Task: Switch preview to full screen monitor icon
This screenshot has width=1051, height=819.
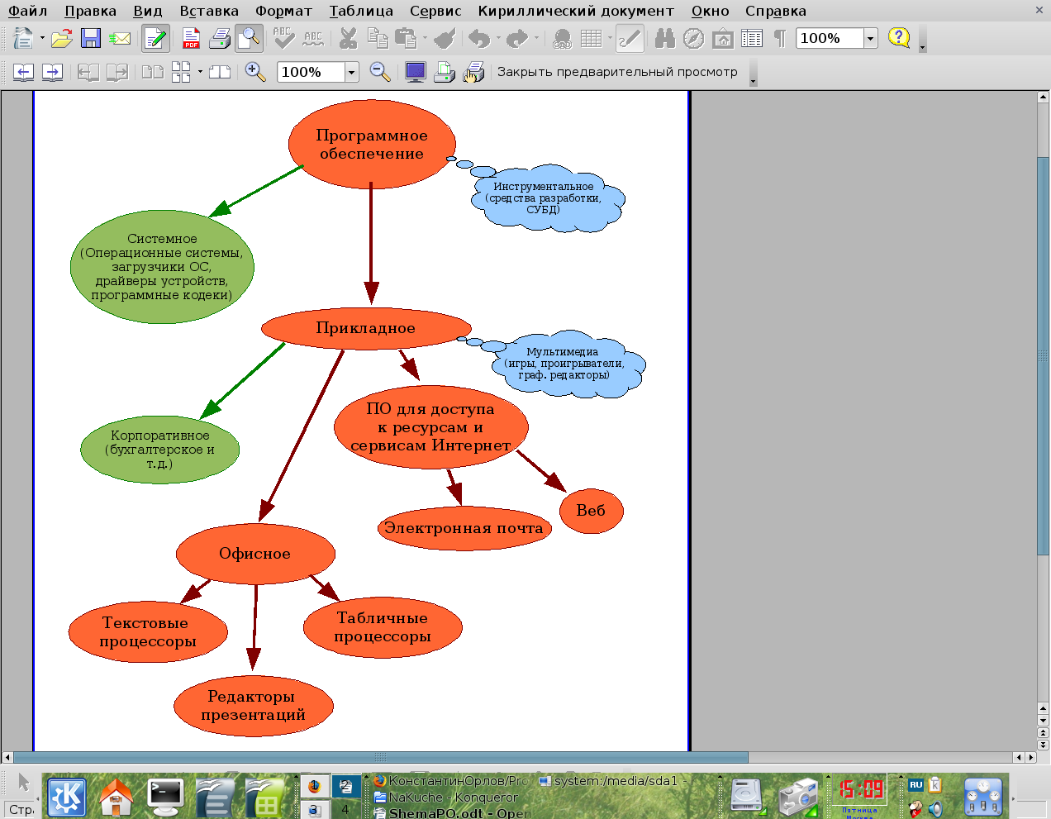Action: coord(416,72)
